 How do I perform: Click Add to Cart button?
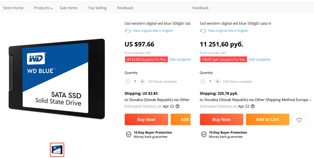point(267,119)
